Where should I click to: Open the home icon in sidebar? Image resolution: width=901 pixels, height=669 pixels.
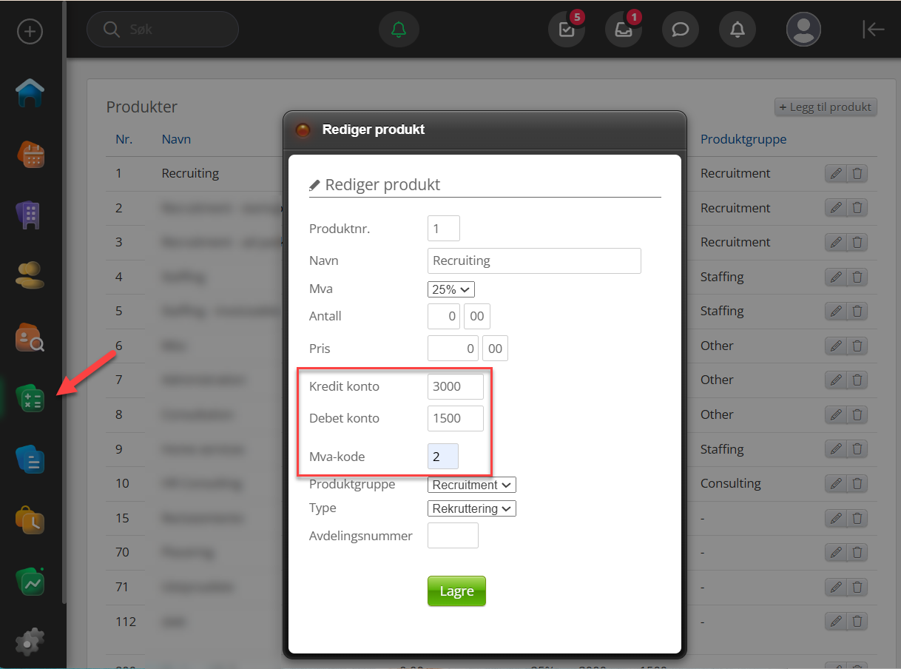point(30,93)
